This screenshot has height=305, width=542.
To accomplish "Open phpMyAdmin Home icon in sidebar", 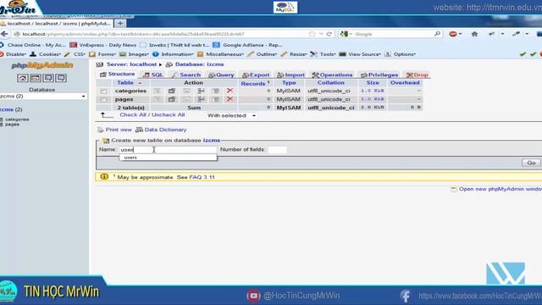I will pyautogui.click(x=23, y=78).
